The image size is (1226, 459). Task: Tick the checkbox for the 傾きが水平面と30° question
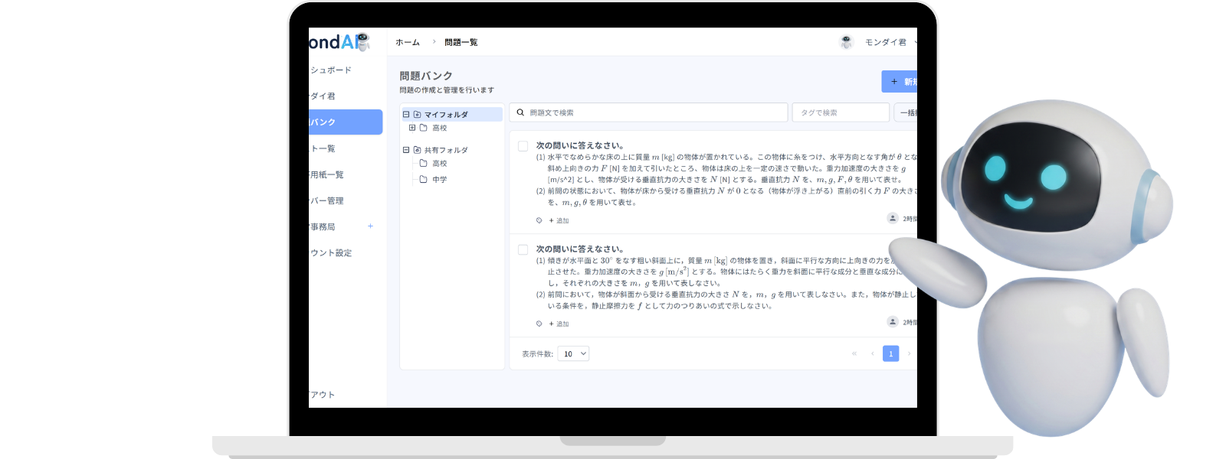pos(523,249)
